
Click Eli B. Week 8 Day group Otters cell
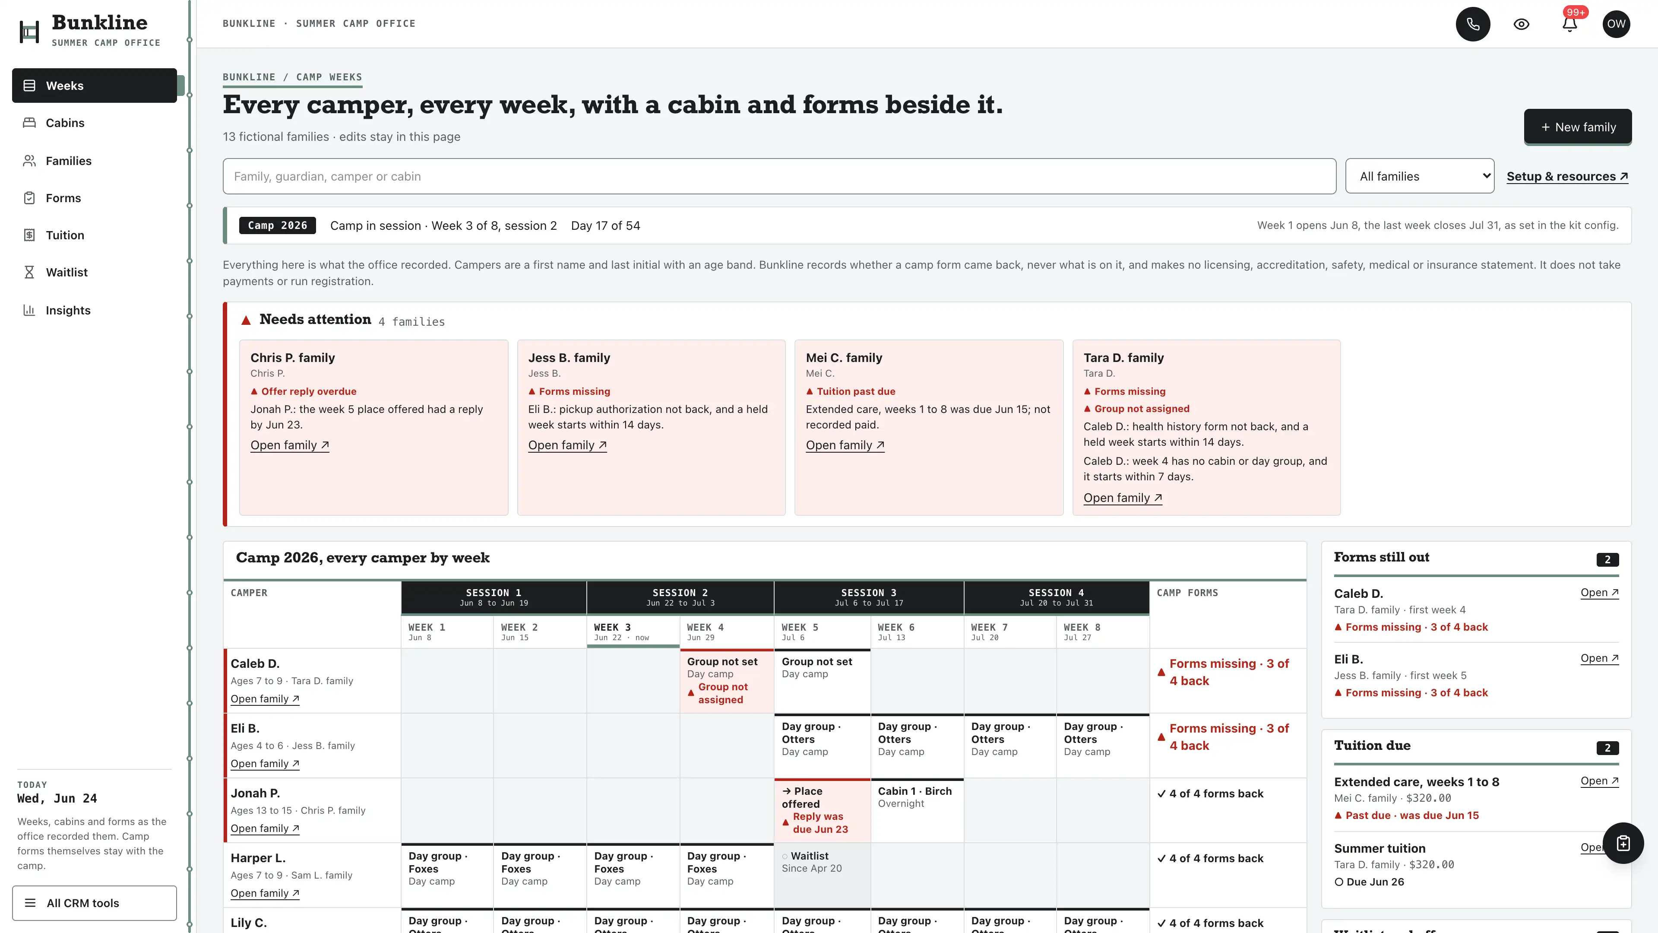(x=1103, y=745)
